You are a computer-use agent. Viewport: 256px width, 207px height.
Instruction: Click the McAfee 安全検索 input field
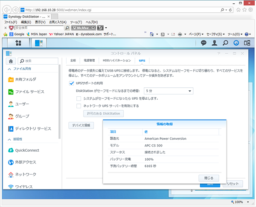[x=39, y=28]
